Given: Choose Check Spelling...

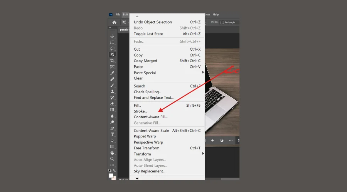Looking at the screenshot, I should coord(167,92).
